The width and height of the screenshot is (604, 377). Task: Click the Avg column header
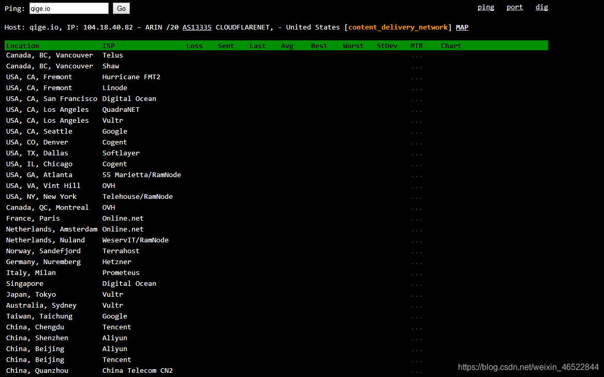[287, 46]
